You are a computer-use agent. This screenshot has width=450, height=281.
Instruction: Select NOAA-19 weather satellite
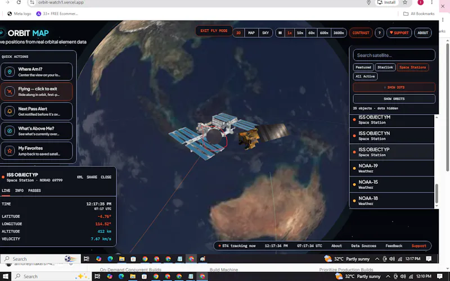(x=391, y=168)
